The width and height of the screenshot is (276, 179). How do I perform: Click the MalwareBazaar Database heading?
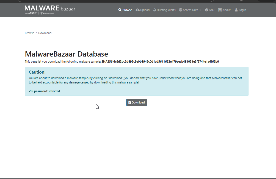(x=67, y=54)
